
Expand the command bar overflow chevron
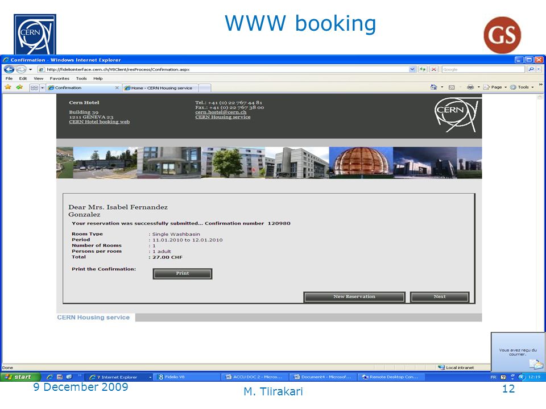pyautogui.click(x=540, y=85)
